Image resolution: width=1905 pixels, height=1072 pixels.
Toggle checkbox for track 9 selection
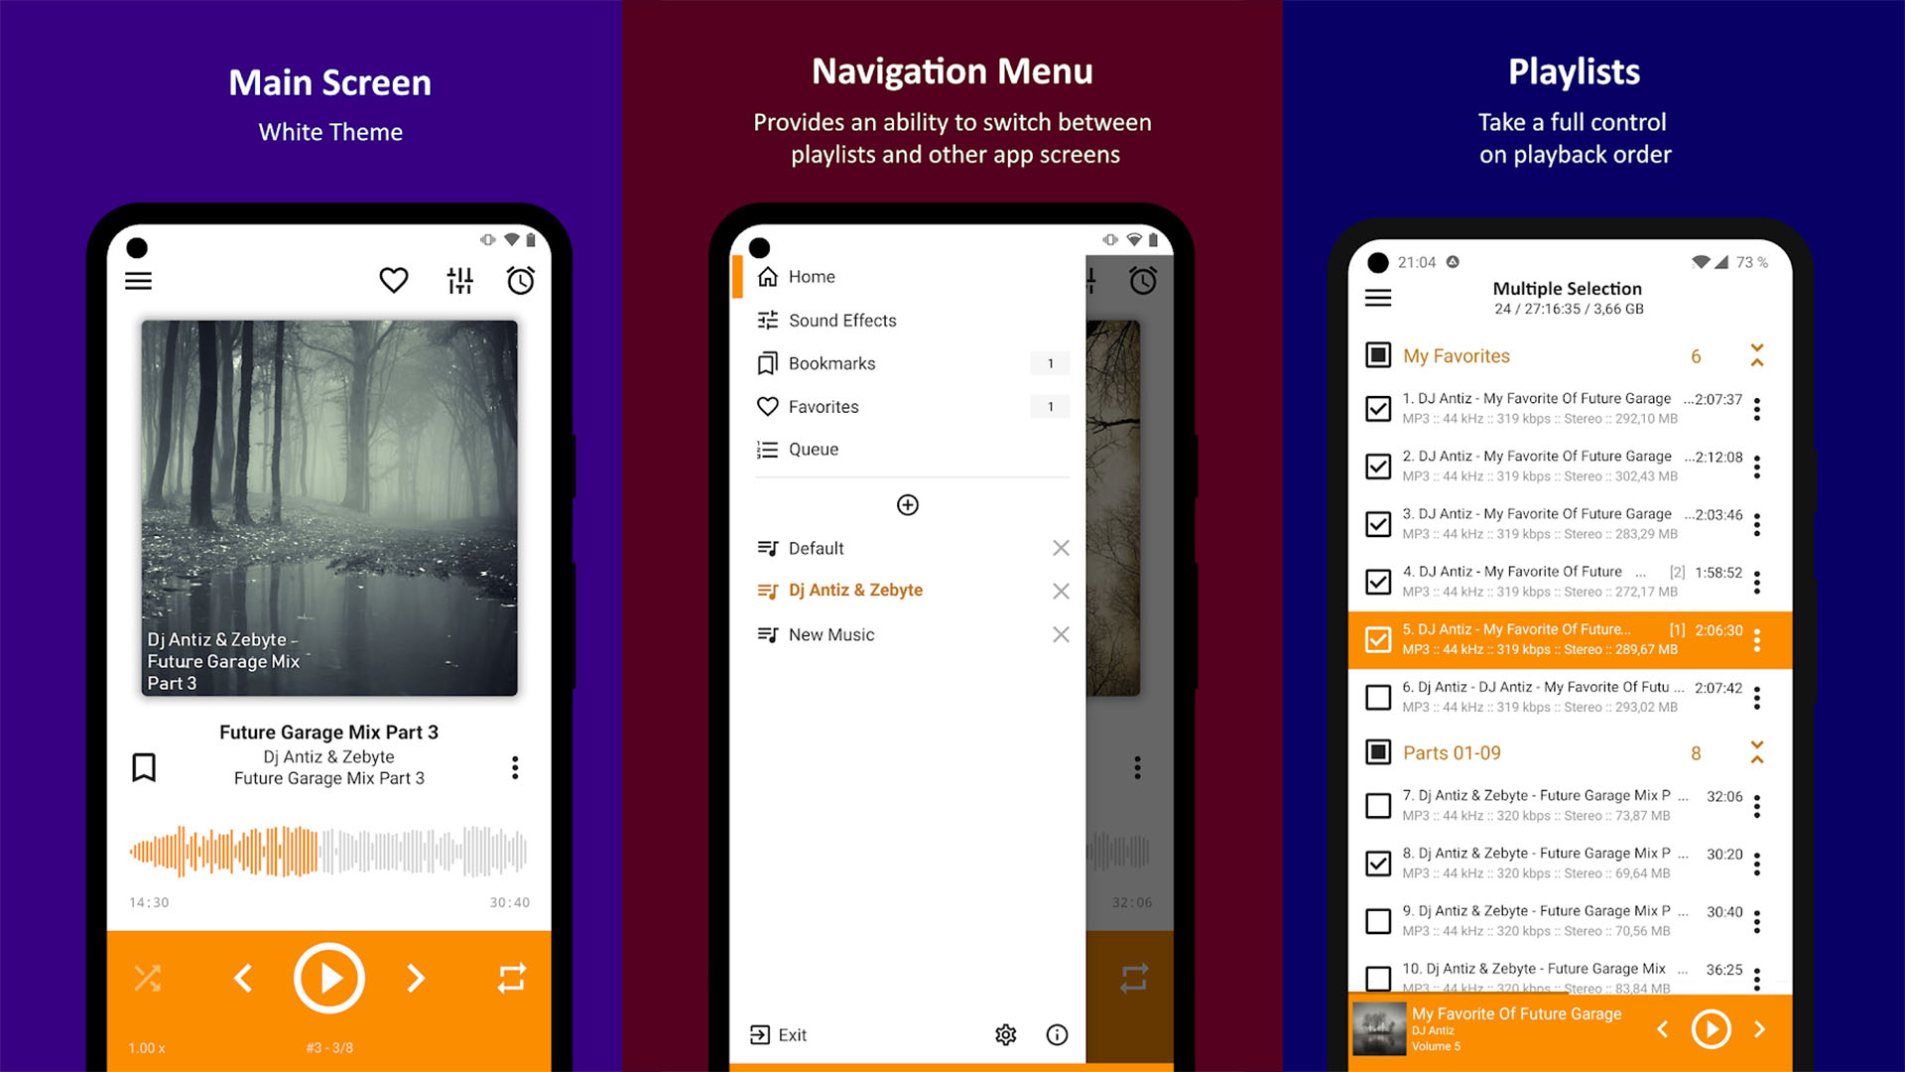pos(1378,915)
